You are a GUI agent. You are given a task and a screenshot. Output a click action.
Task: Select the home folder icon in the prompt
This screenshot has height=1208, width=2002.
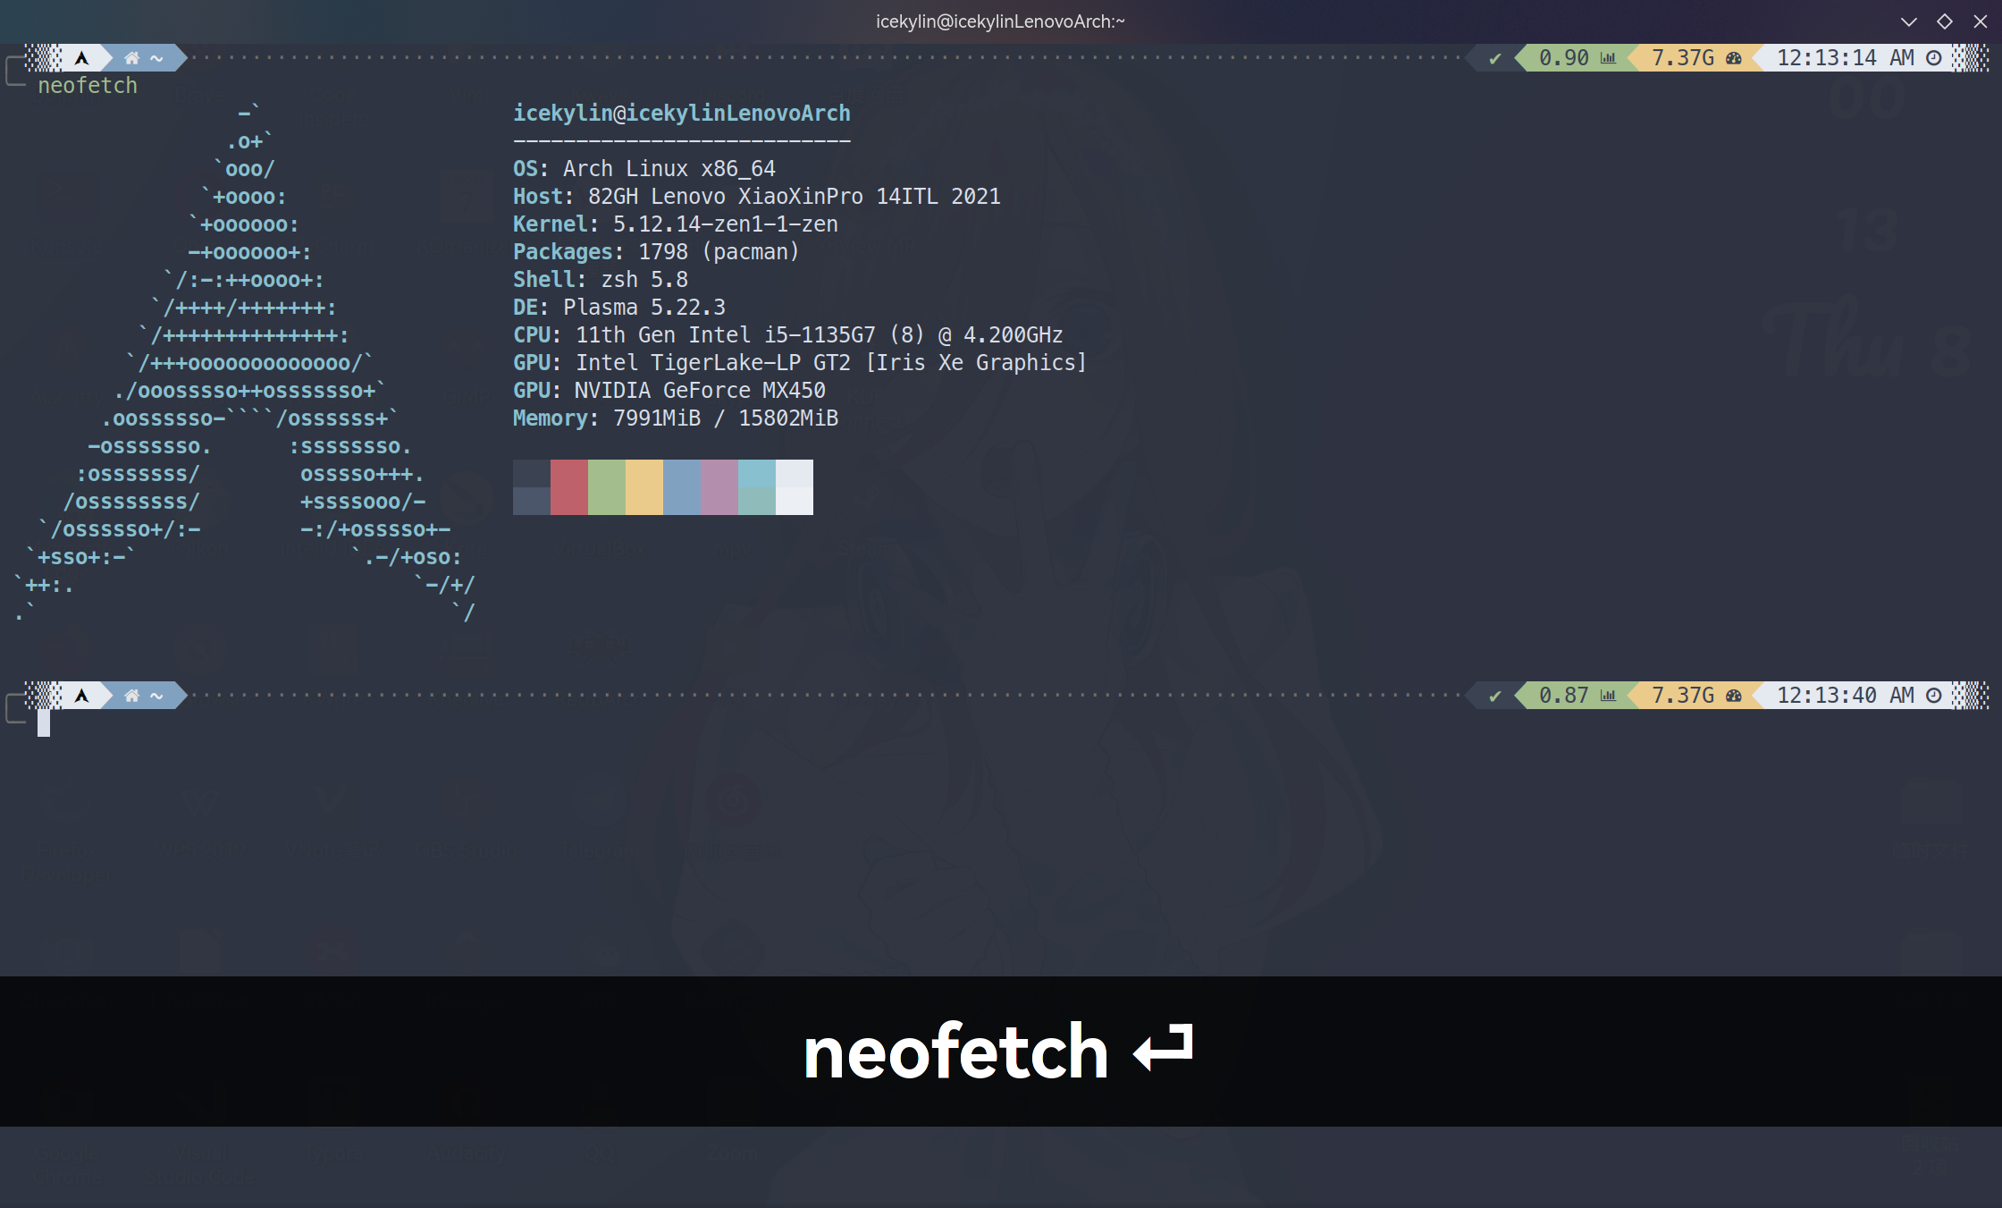pos(131,57)
